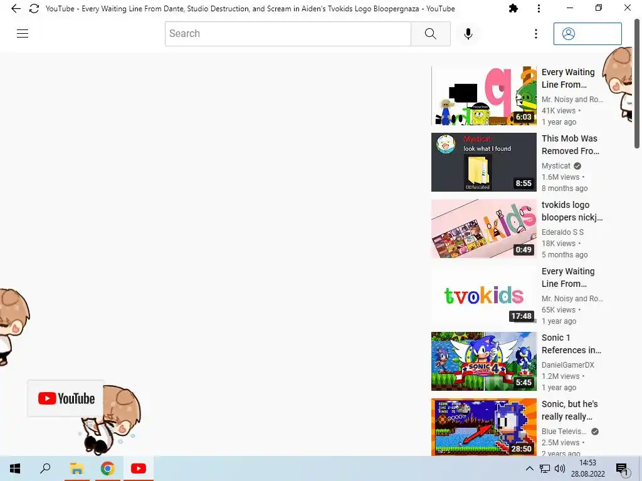Viewport: 642px width, 481px height.
Task: Open the Windows Start menu
Action: coord(15,468)
